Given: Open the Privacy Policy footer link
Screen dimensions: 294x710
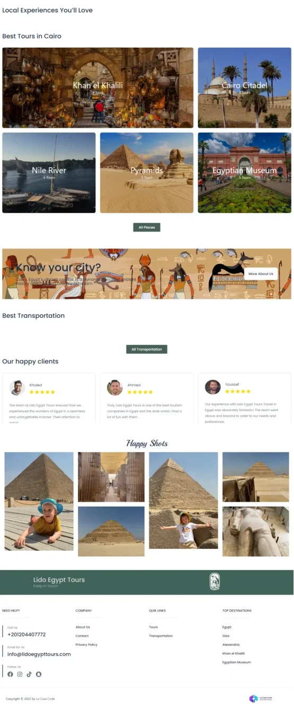Looking at the screenshot, I should 86,645.
